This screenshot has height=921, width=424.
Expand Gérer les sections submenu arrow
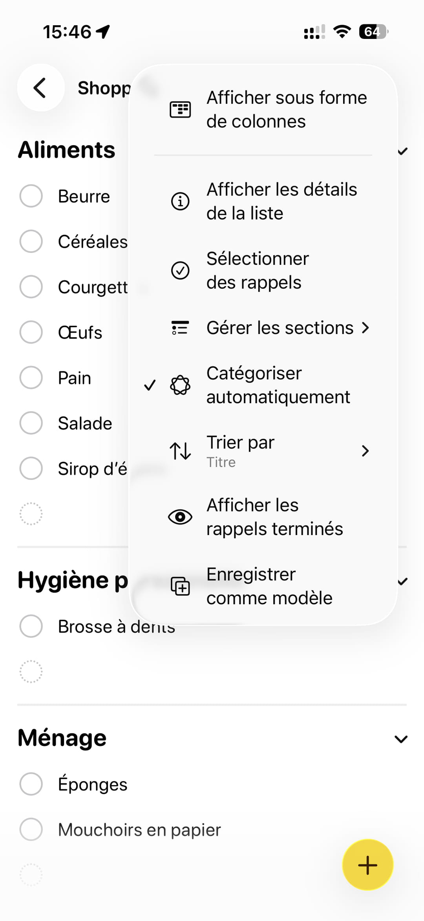click(x=365, y=328)
